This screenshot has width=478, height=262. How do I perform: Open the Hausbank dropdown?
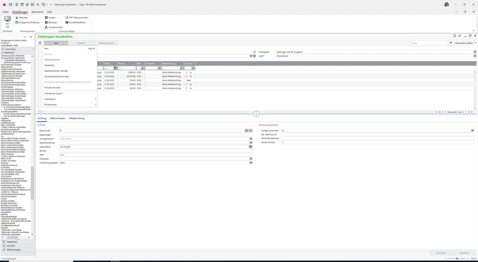[251, 159]
